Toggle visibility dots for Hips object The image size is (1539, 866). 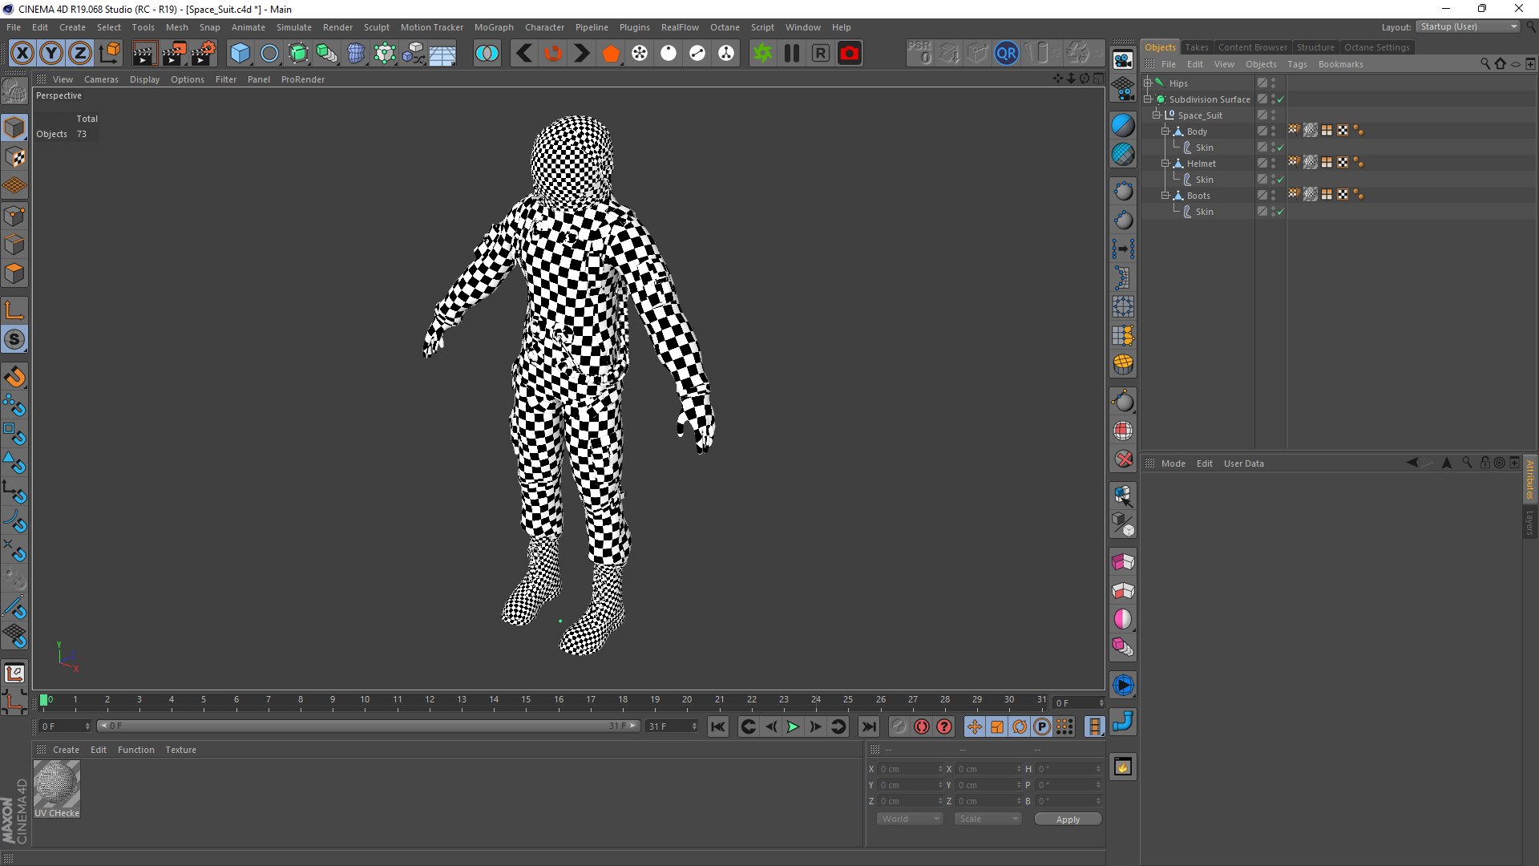point(1273,83)
